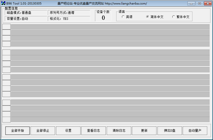The image size is (213, 140).
Task: Click 磁盘模式:普通盘 config field
Action: [26, 13]
